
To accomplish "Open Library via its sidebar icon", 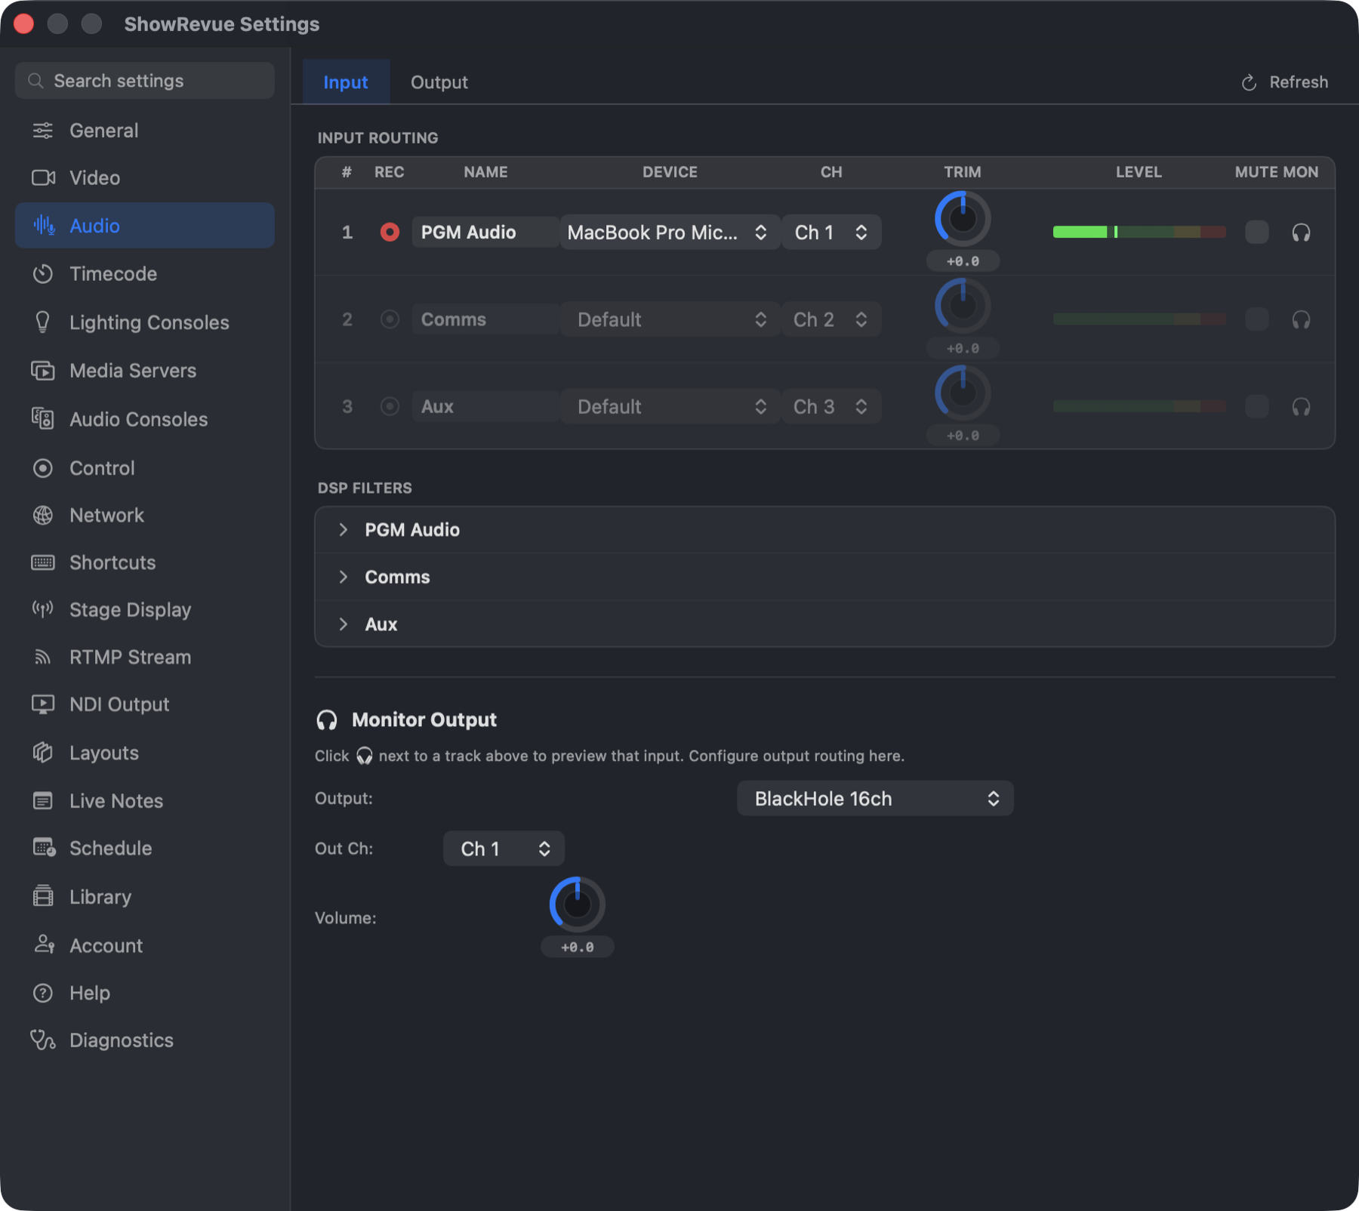I will 43,896.
